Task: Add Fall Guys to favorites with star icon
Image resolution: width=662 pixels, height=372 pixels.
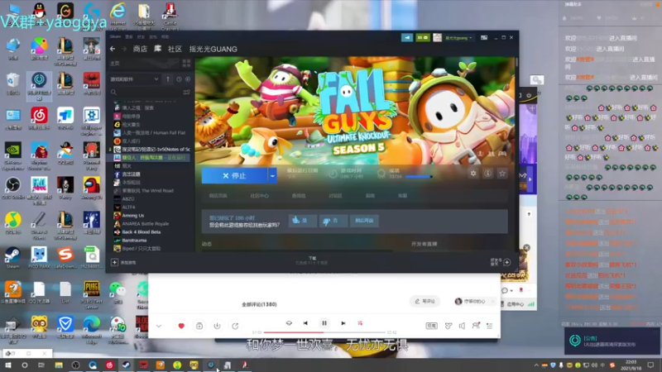Action: pyautogui.click(x=502, y=174)
